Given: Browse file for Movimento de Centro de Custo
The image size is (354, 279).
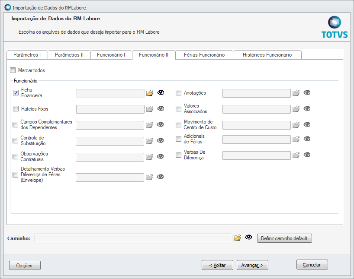Looking at the screenshot, I should pyautogui.click(x=296, y=125).
